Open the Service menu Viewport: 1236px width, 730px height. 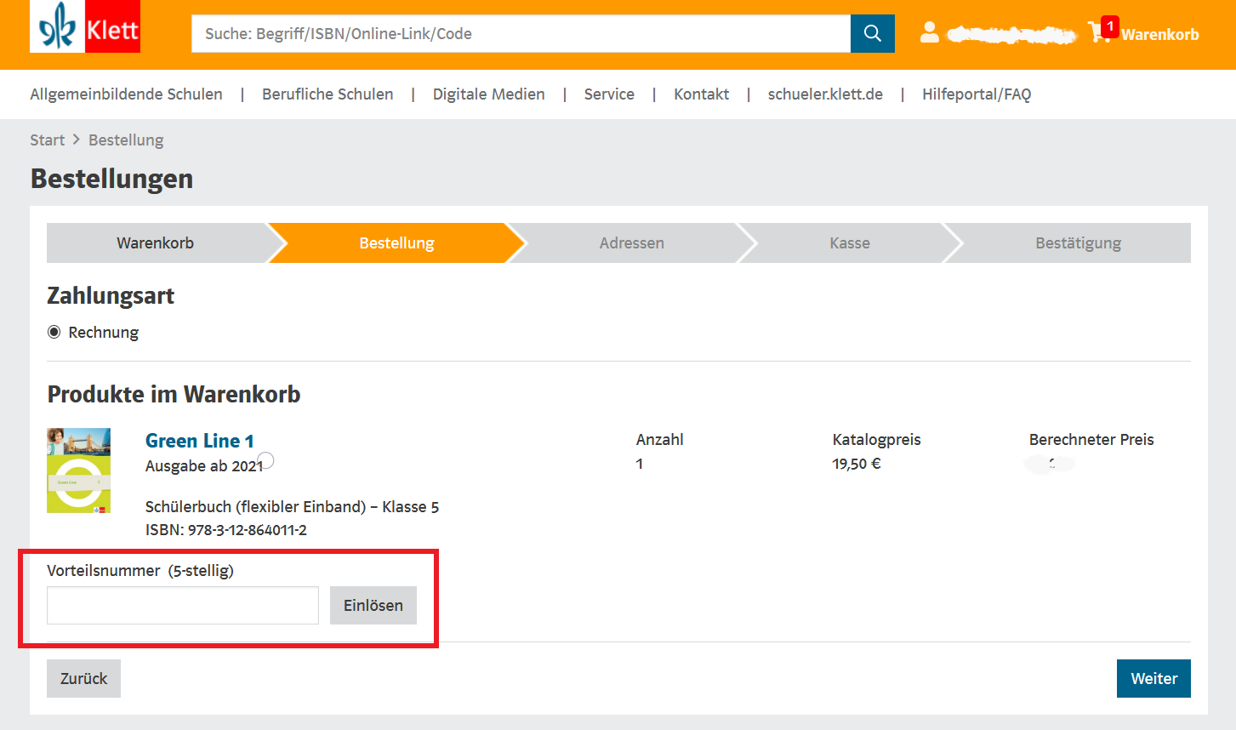[x=609, y=94]
